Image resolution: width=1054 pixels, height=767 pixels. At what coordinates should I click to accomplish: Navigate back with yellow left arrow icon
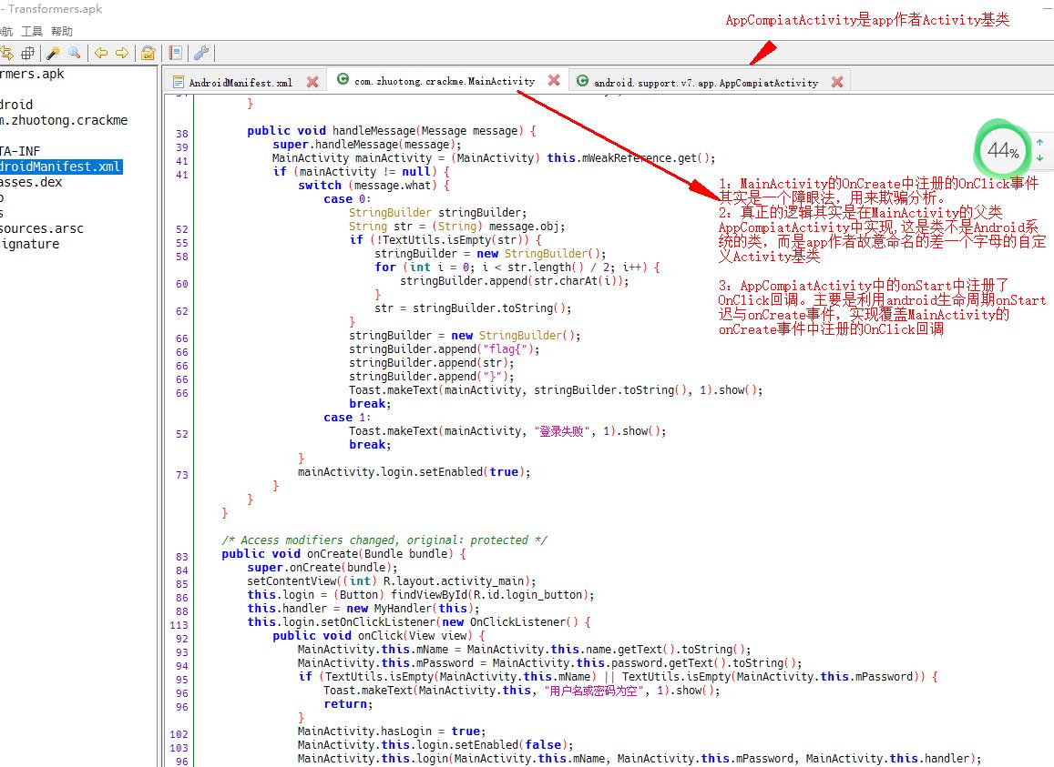tap(100, 53)
